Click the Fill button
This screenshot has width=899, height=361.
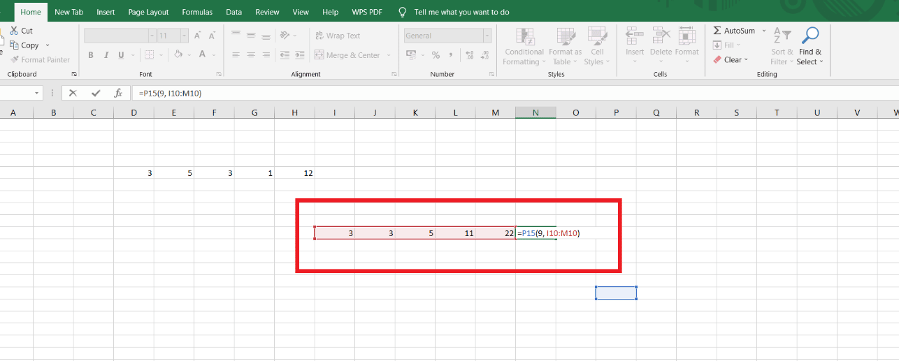tap(727, 45)
